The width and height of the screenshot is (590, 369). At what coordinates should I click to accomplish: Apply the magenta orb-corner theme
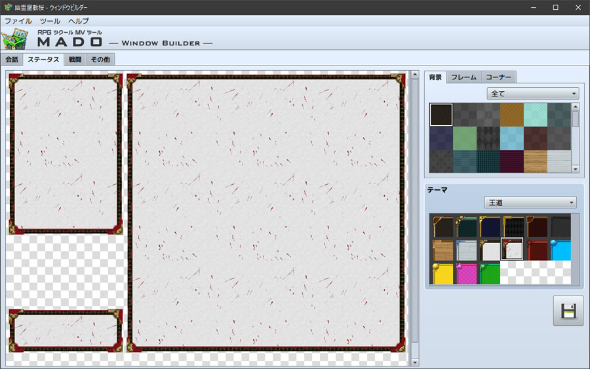click(466, 273)
